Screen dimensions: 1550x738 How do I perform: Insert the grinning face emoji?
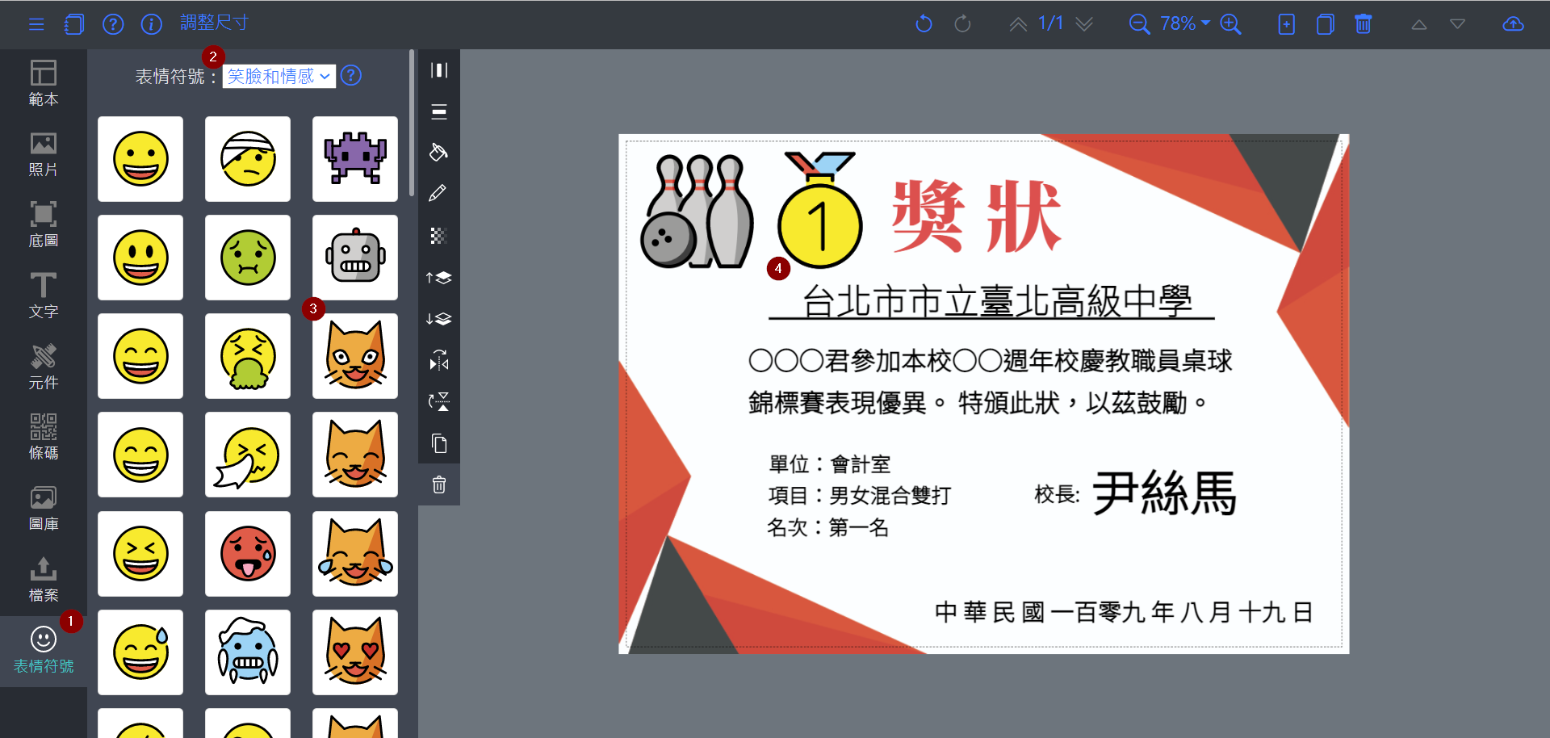[140, 159]
